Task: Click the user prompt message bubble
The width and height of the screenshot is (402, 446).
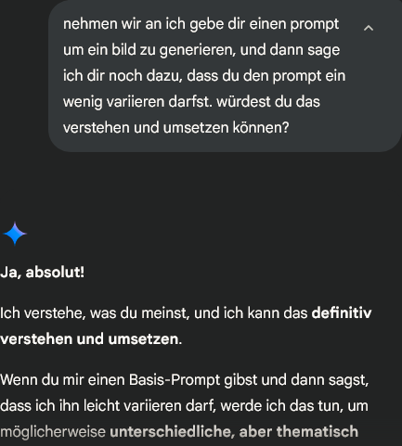Action: [x=225, y=76]
